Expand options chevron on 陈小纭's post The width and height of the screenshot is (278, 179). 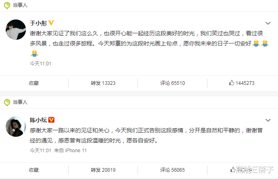point(268,120)
